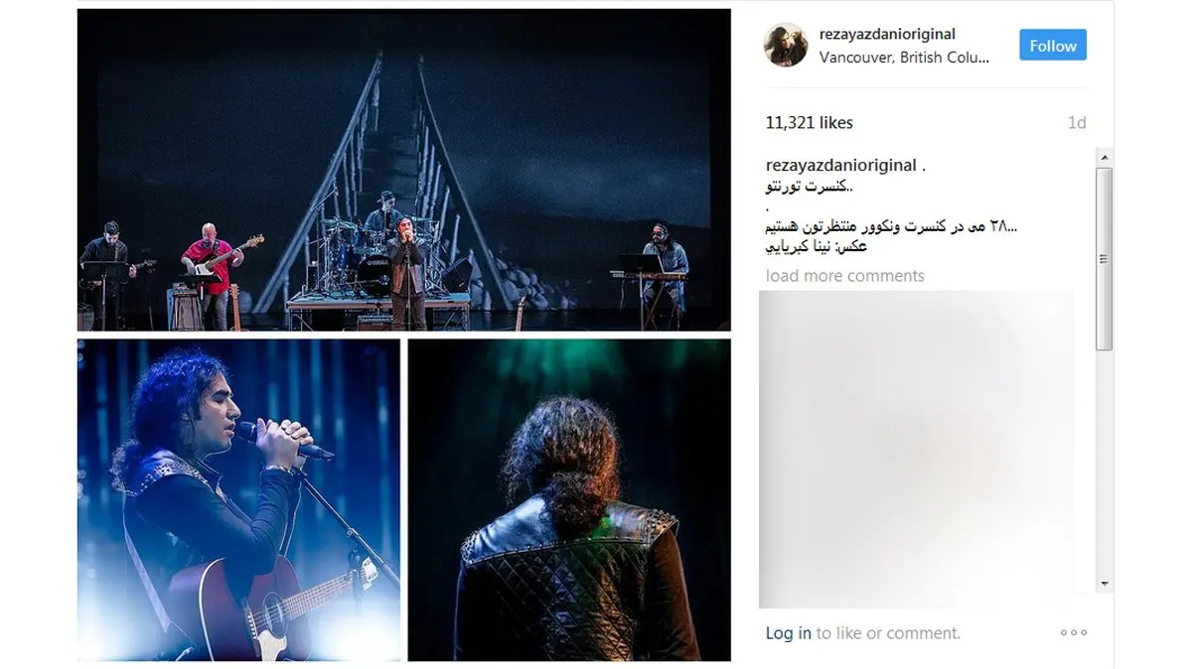Open the singer with guitar photo
This screenshot has height=669, width=1192.
[x=238, y=499]
